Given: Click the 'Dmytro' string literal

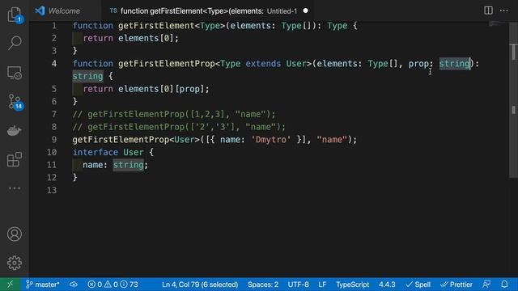Looking at the screenshot, I should 271,140.
